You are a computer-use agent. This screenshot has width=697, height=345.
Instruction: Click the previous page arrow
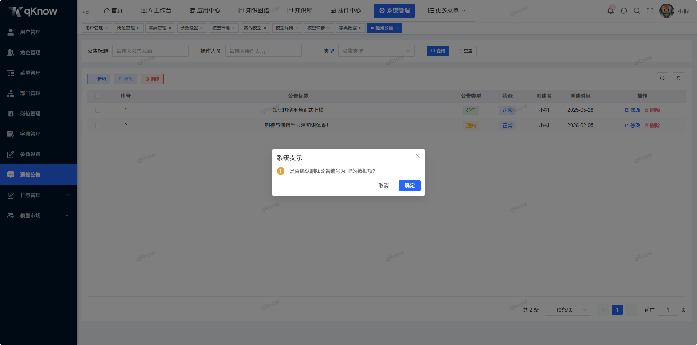point(603,310)
